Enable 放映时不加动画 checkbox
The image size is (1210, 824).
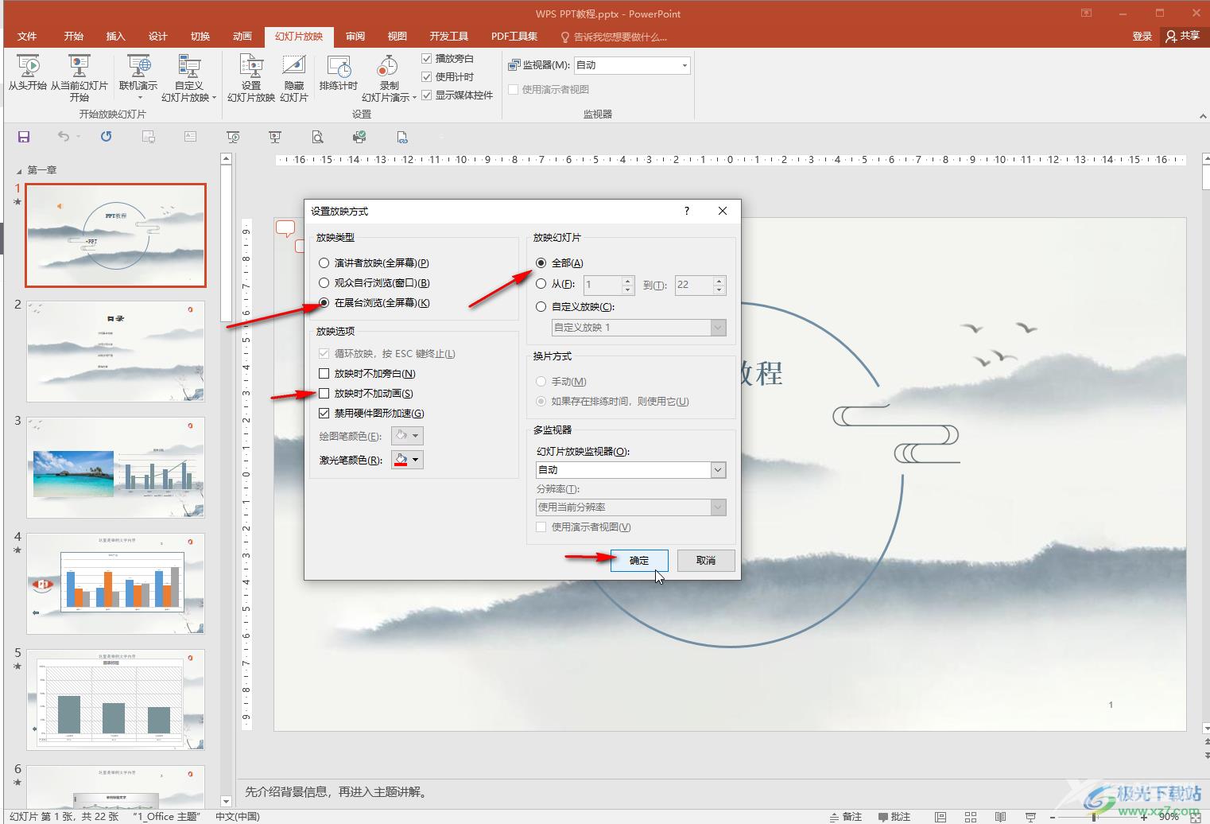point(324,394)
